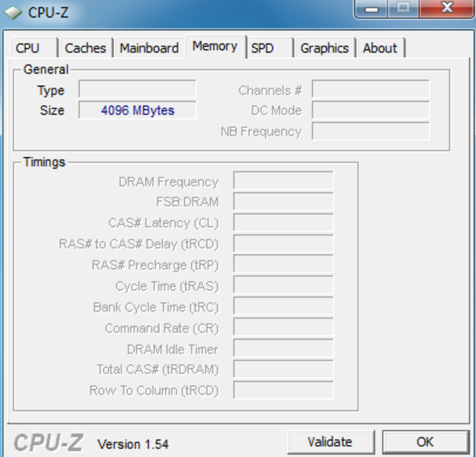Screen dimensions: 476x457
Task: Click the empty memory Type field
Action: click(137, 88)
